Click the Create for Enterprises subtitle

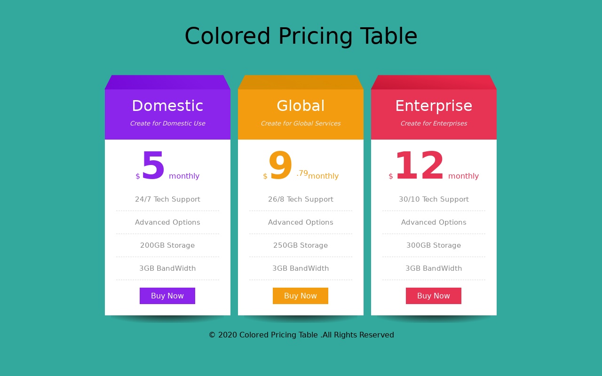click(x=434, y=124)
